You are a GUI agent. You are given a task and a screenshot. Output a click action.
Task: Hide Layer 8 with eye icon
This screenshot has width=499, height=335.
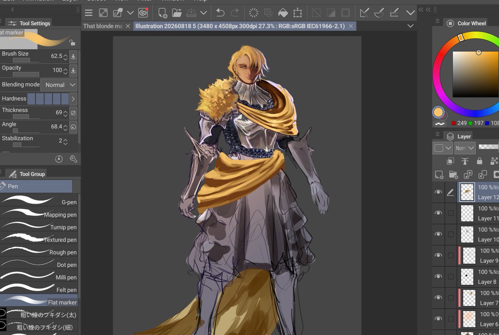(438, 276)
